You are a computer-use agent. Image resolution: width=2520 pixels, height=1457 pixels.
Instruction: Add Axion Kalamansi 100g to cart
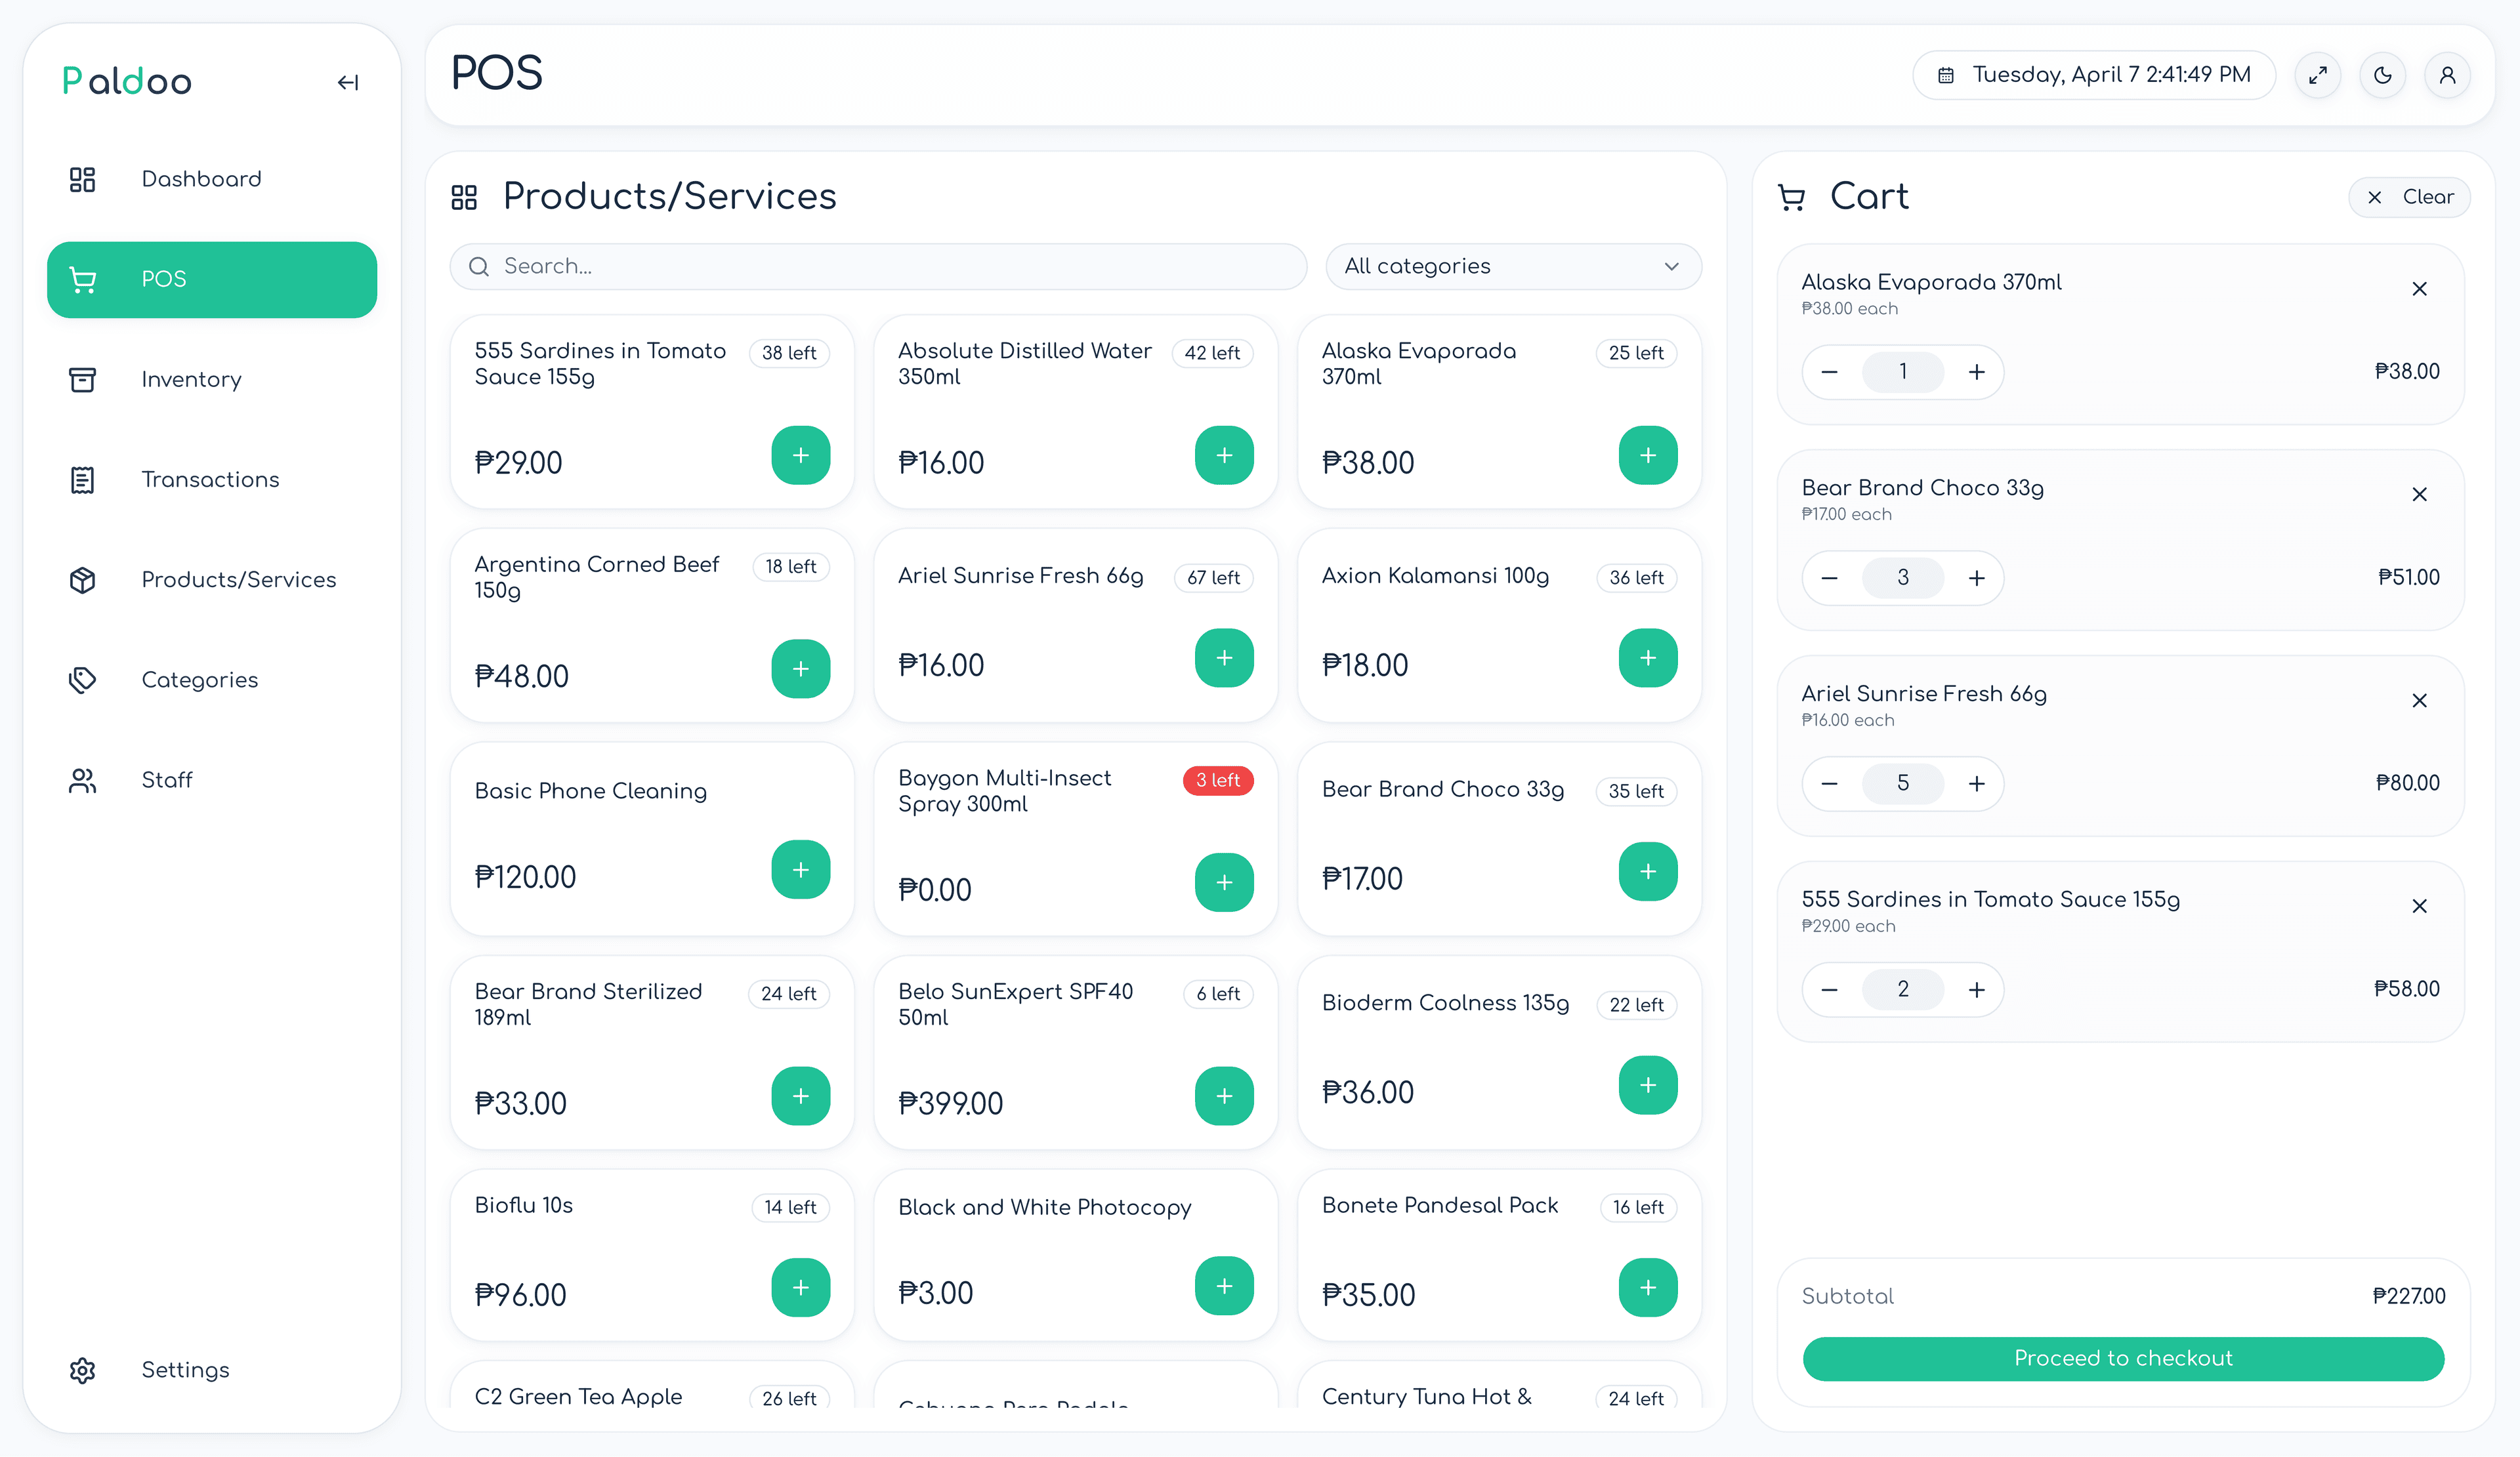pyautogui.click(x=1647, y=657)
